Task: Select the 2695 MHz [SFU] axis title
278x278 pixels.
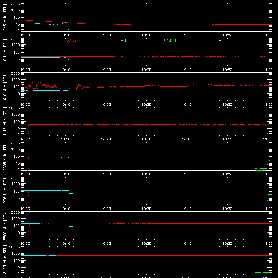Action: (5, 156)
